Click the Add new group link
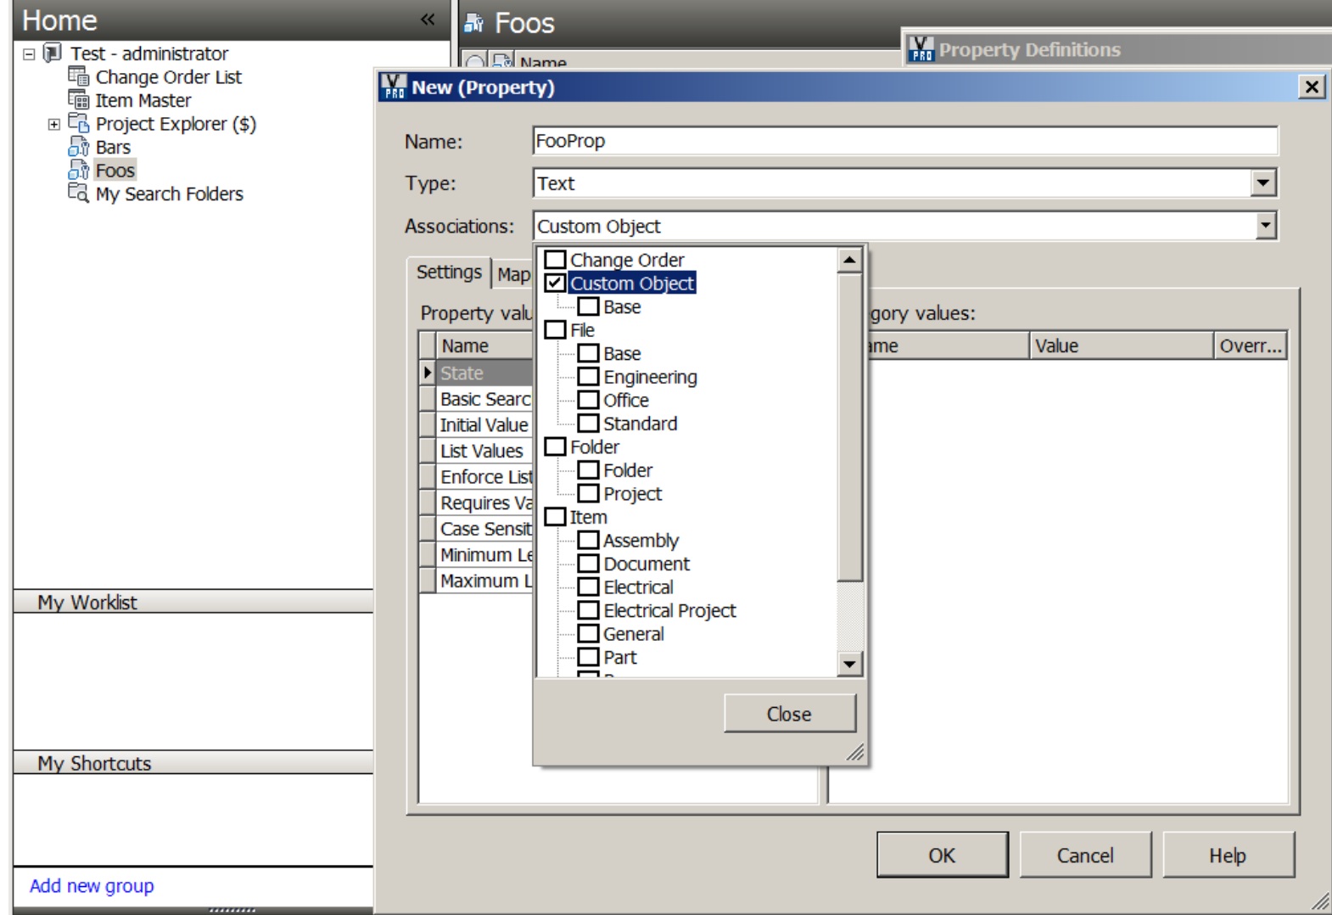This screenshot has height=915, width=1332. (92, 885)
